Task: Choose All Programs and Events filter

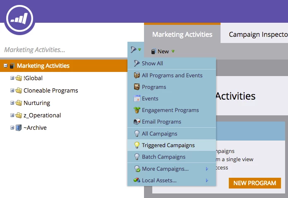Action: coord(172,75)
